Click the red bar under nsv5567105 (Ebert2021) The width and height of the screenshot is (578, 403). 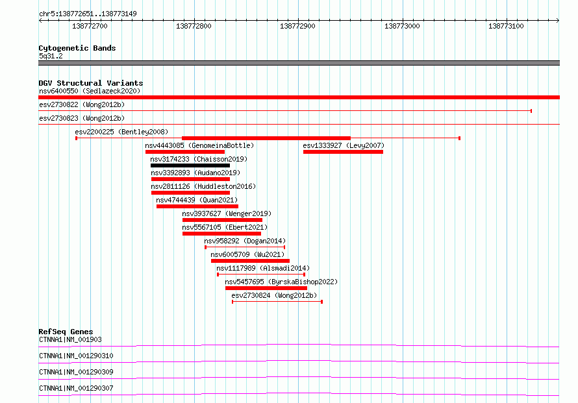[x=222, y=234]
